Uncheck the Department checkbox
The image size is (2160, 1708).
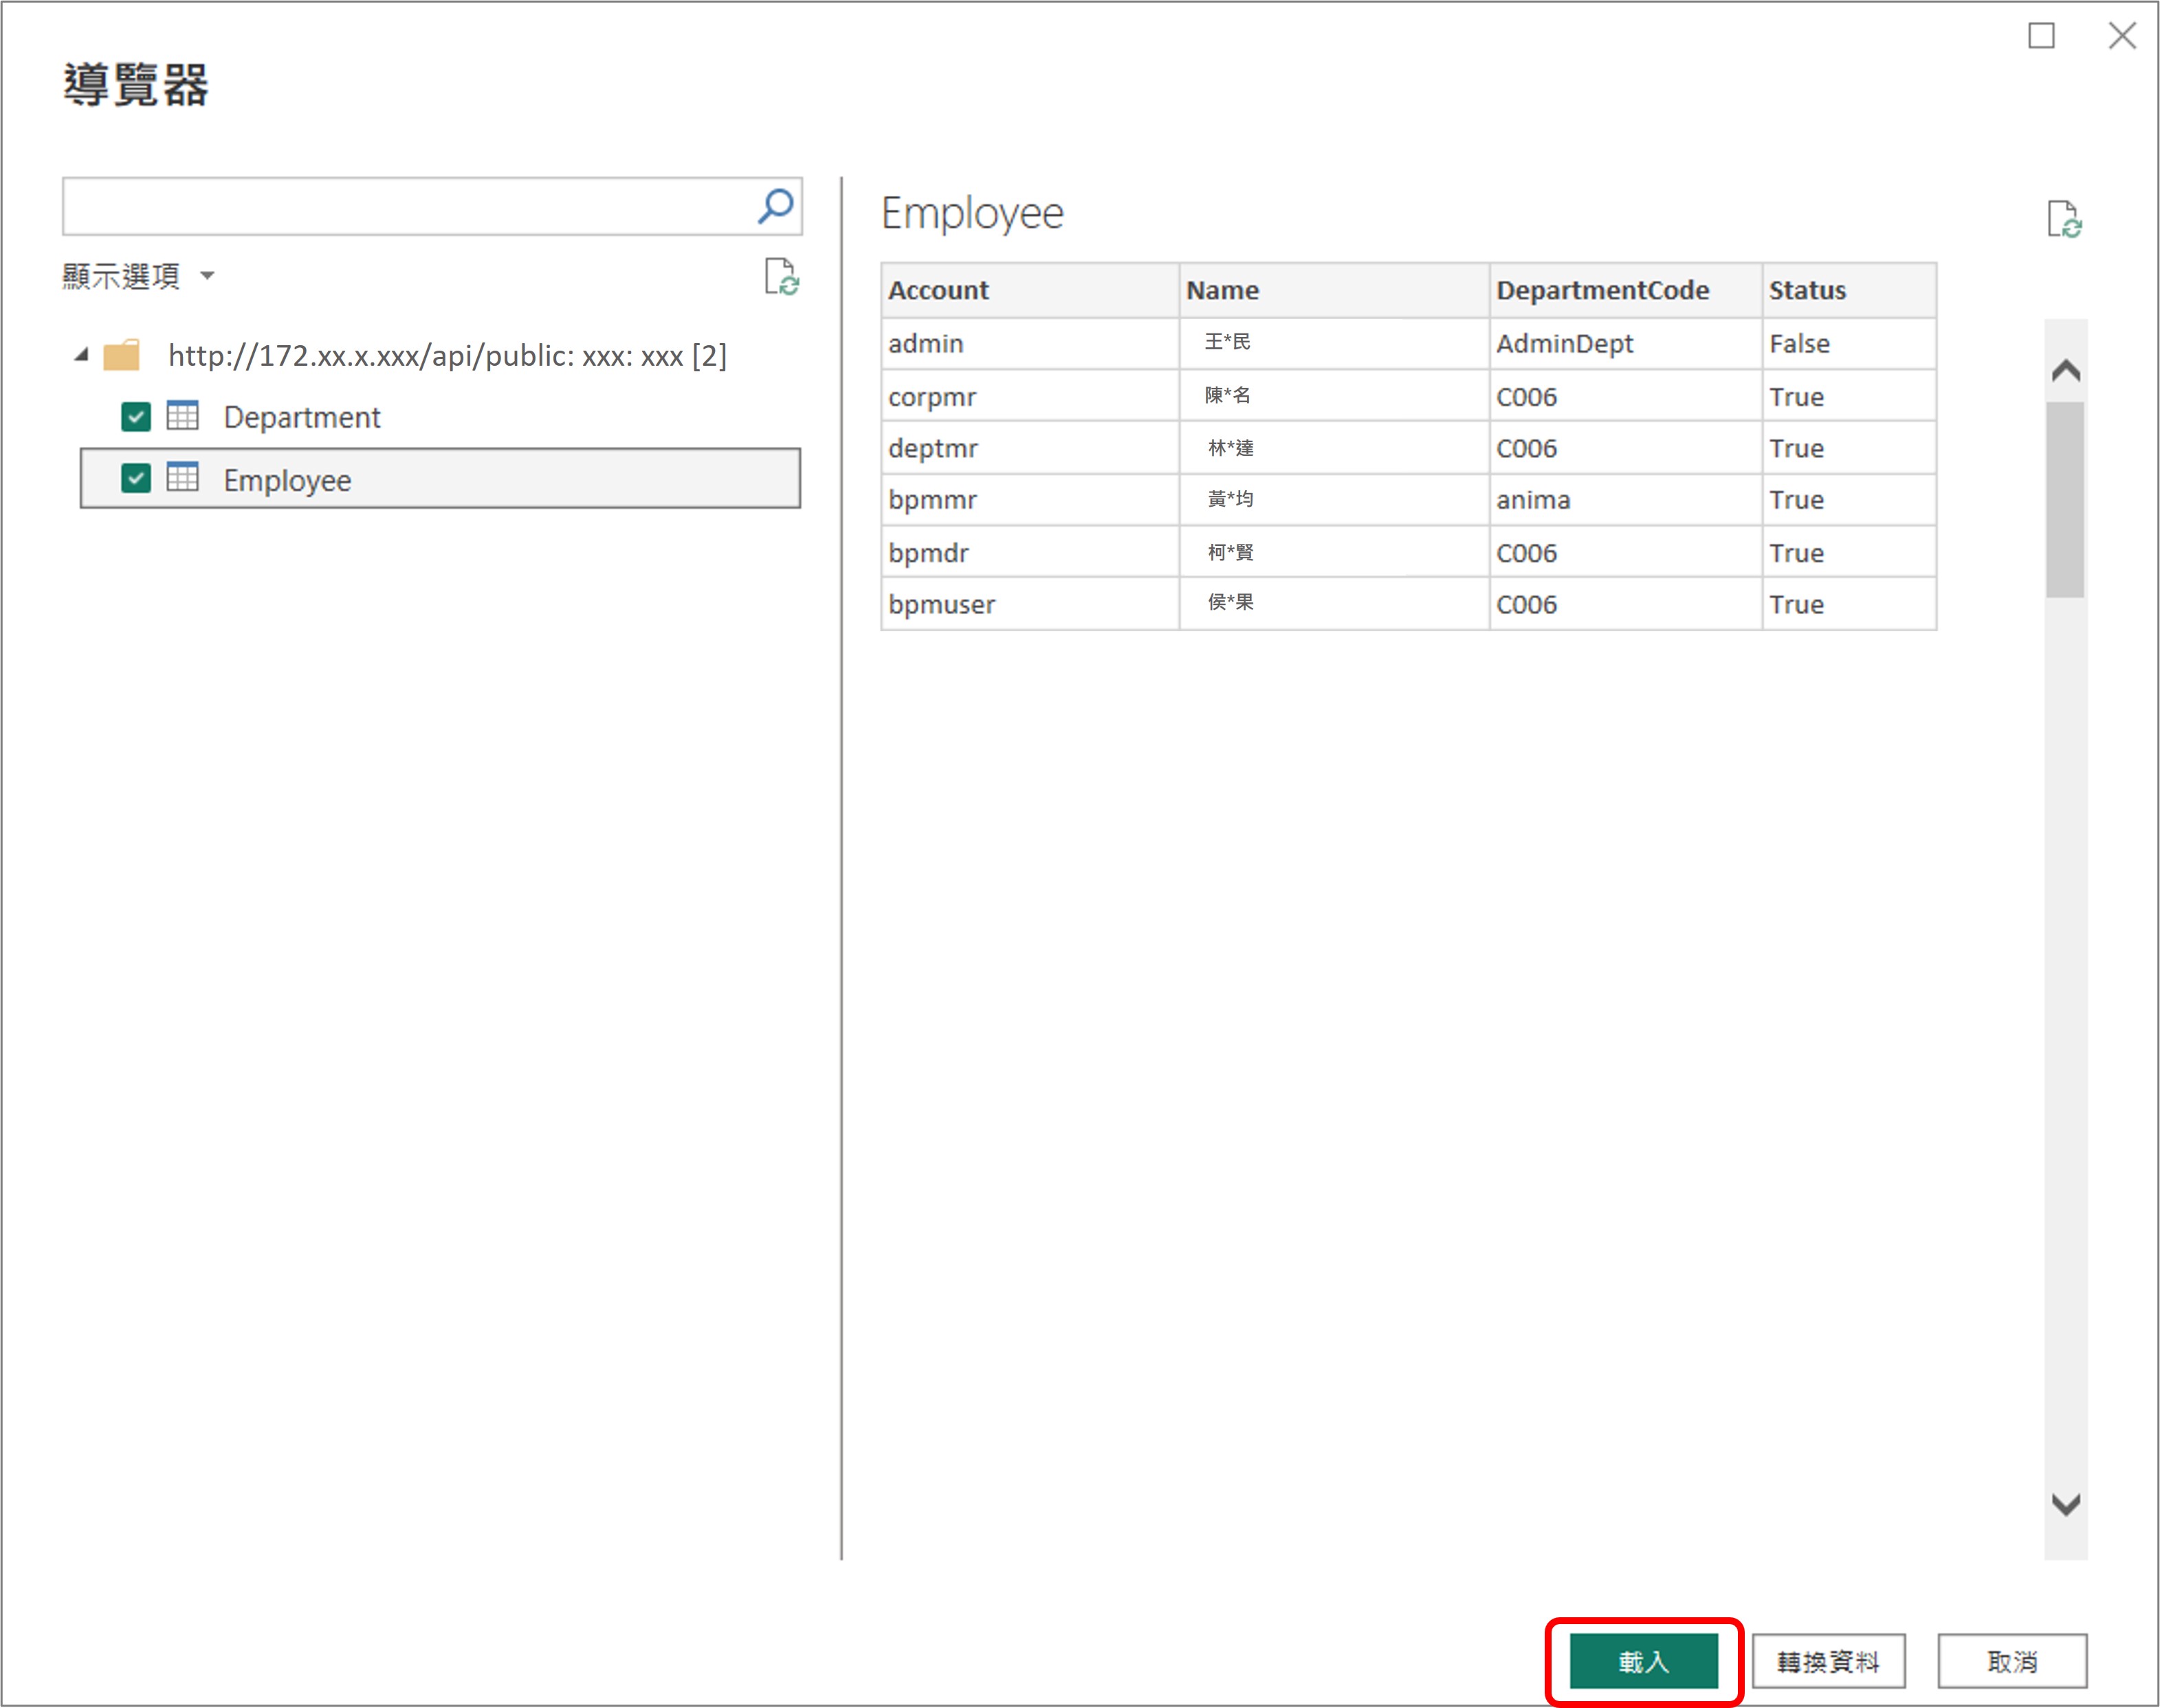[136, 416]
